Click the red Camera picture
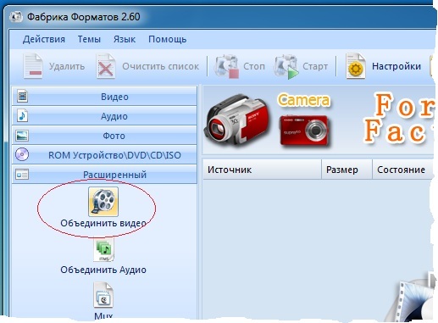The width and height of the screenshot is (438, 323). tap(305, 131)
